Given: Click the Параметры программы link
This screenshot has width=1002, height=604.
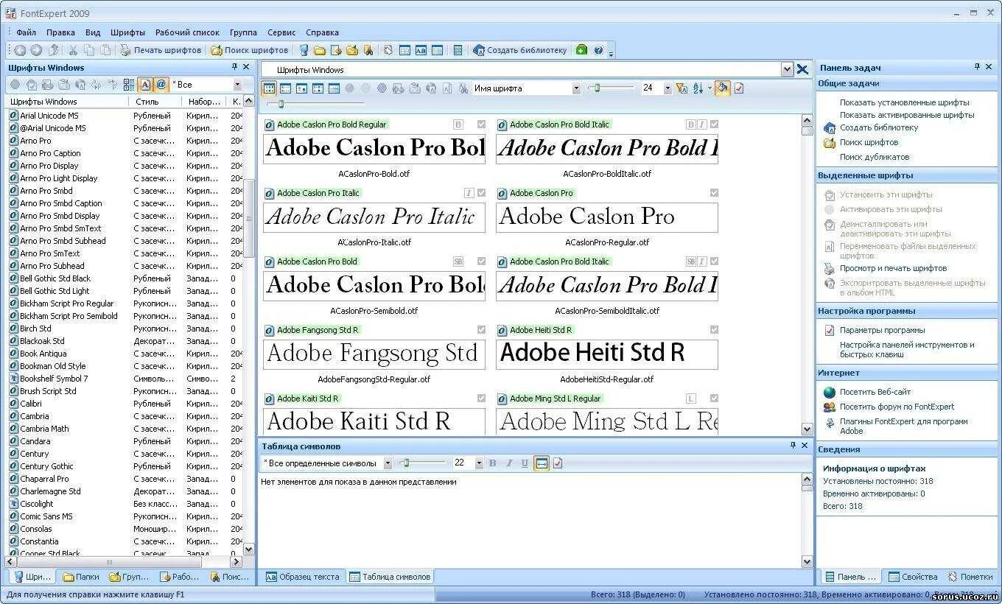Looking at the screenshot, I should tap(882, 330).
